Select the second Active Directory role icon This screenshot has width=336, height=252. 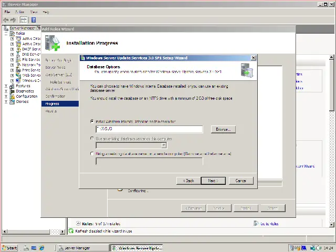(x=19, y=44)
